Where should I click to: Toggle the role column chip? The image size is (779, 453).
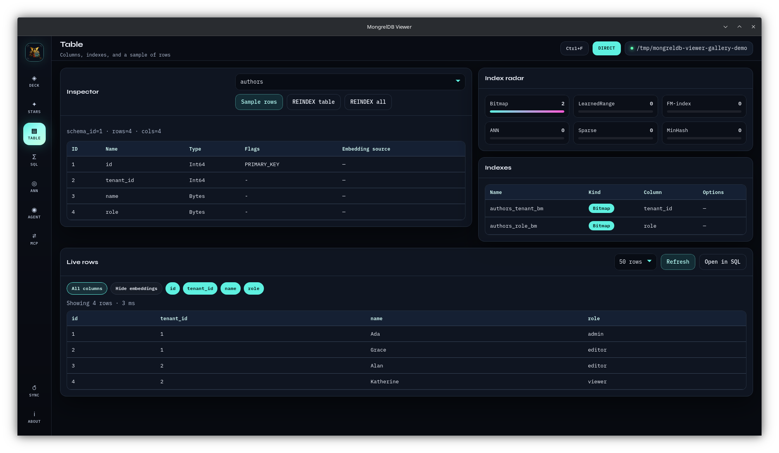pyautogui.click(x=253, y=288)
